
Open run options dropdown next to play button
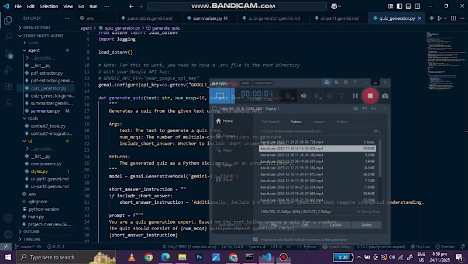coord(445,18)
